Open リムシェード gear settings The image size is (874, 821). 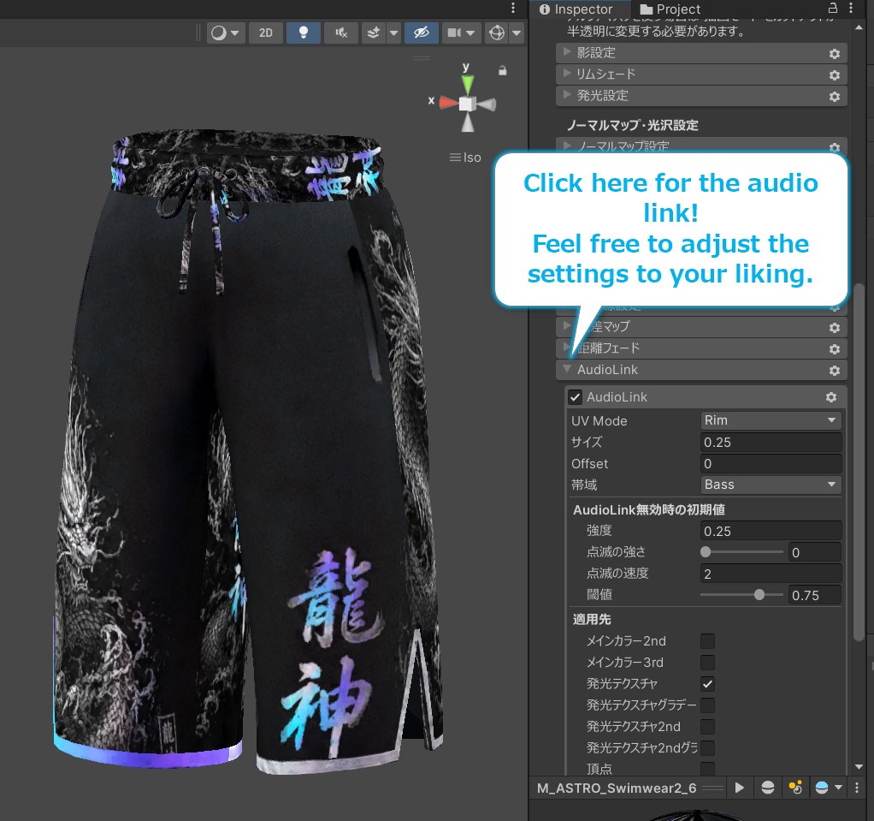(x=835, y=74)
